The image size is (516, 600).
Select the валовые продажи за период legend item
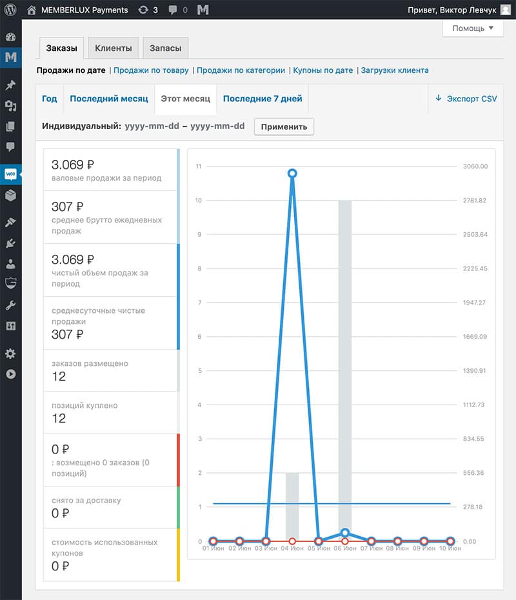pyautogui.click(x=110, y=170)
